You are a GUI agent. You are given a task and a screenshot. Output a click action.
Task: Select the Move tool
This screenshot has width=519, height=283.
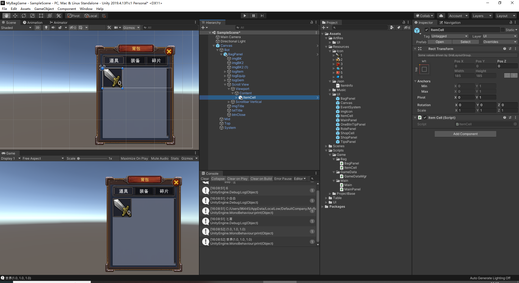click(15, 16)
